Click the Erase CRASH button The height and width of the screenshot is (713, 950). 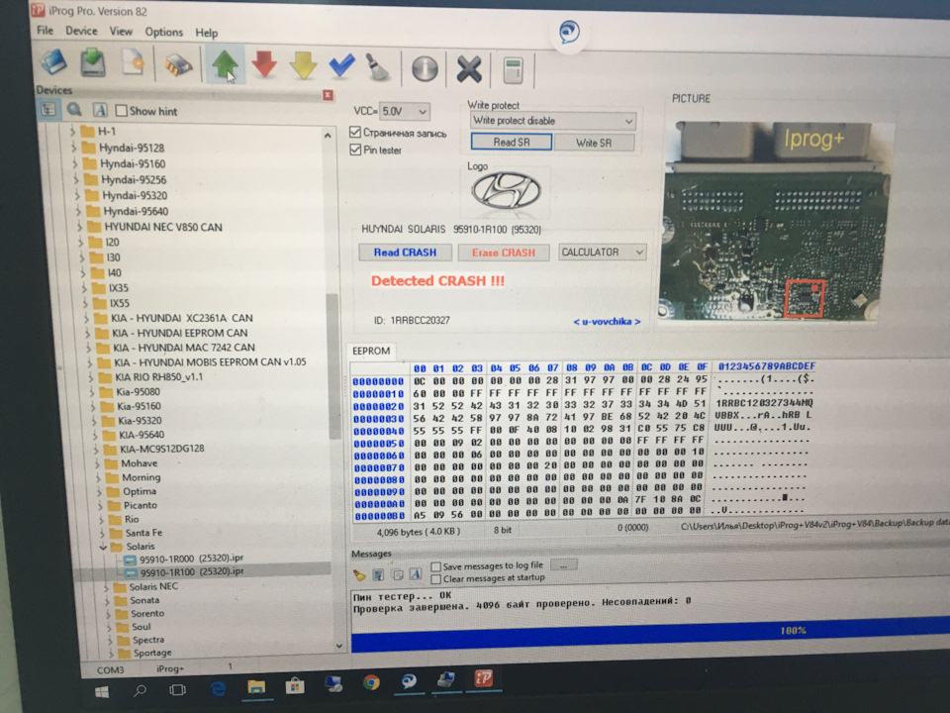(x=504, y=253)
